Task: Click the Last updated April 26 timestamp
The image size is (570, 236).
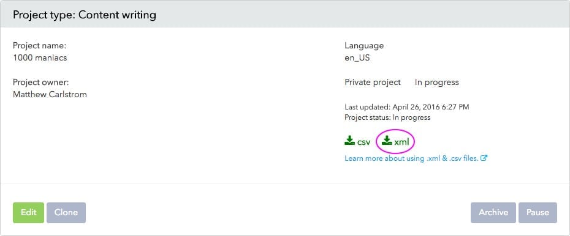Action: (x=407, y=107)
